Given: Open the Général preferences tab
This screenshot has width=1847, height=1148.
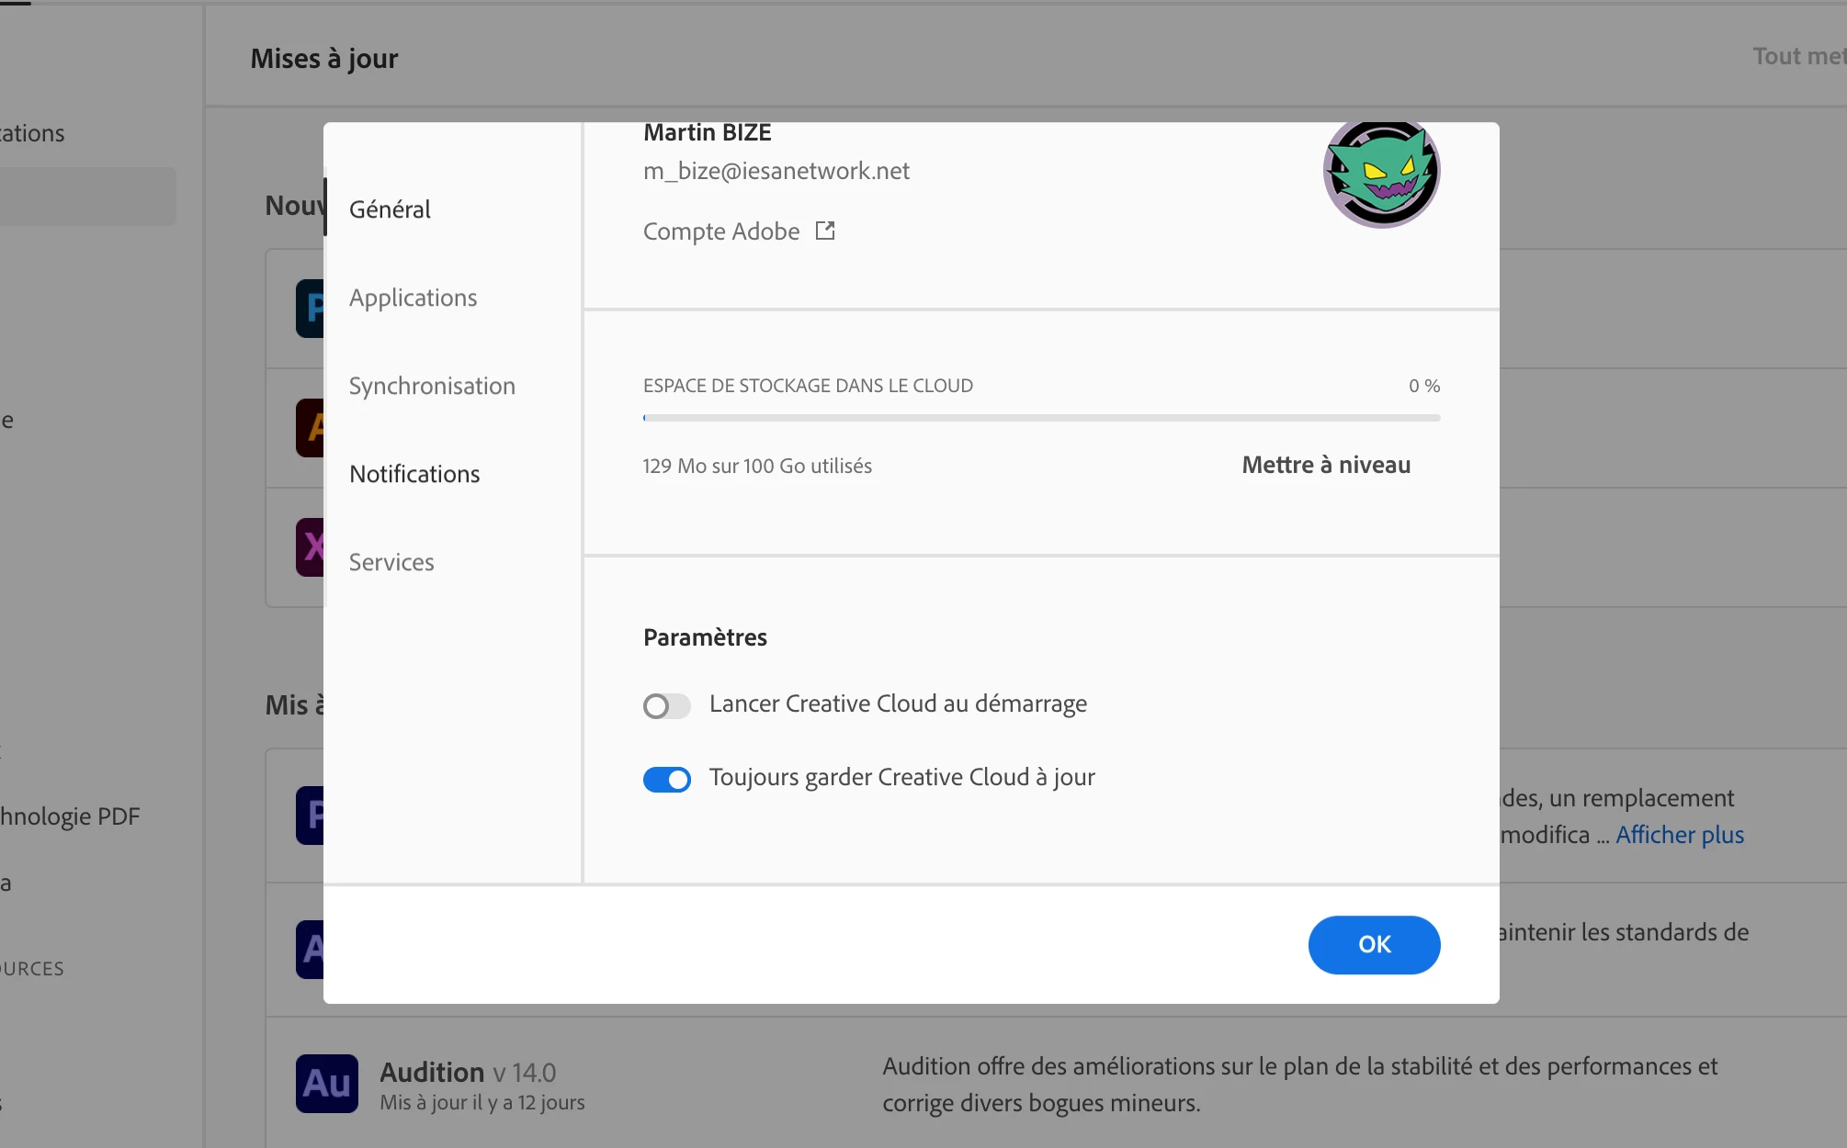Looking at the screenshot, I should tap(390, 209).
